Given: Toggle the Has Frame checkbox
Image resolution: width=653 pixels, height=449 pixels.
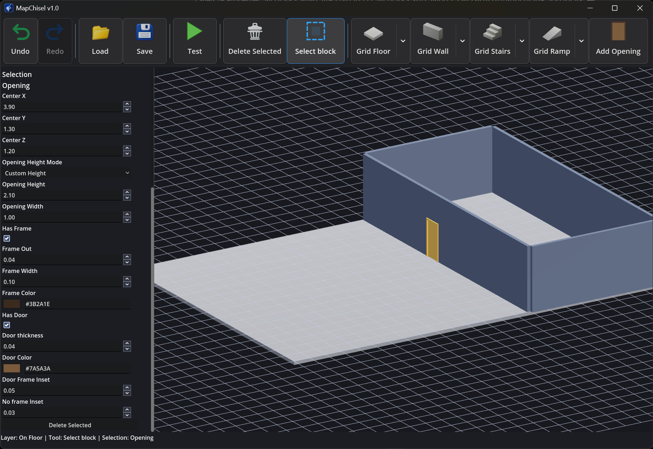Looking at the screenshot, I should tap(7, 238).
